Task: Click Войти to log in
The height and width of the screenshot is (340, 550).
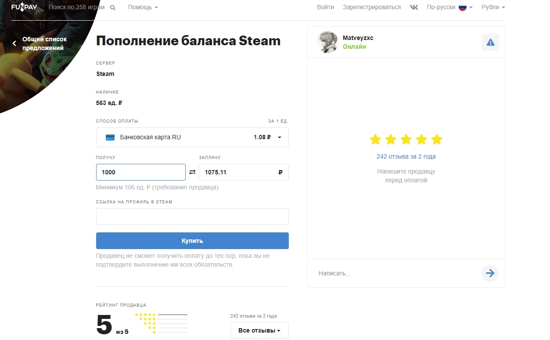Action: point(325,7)
